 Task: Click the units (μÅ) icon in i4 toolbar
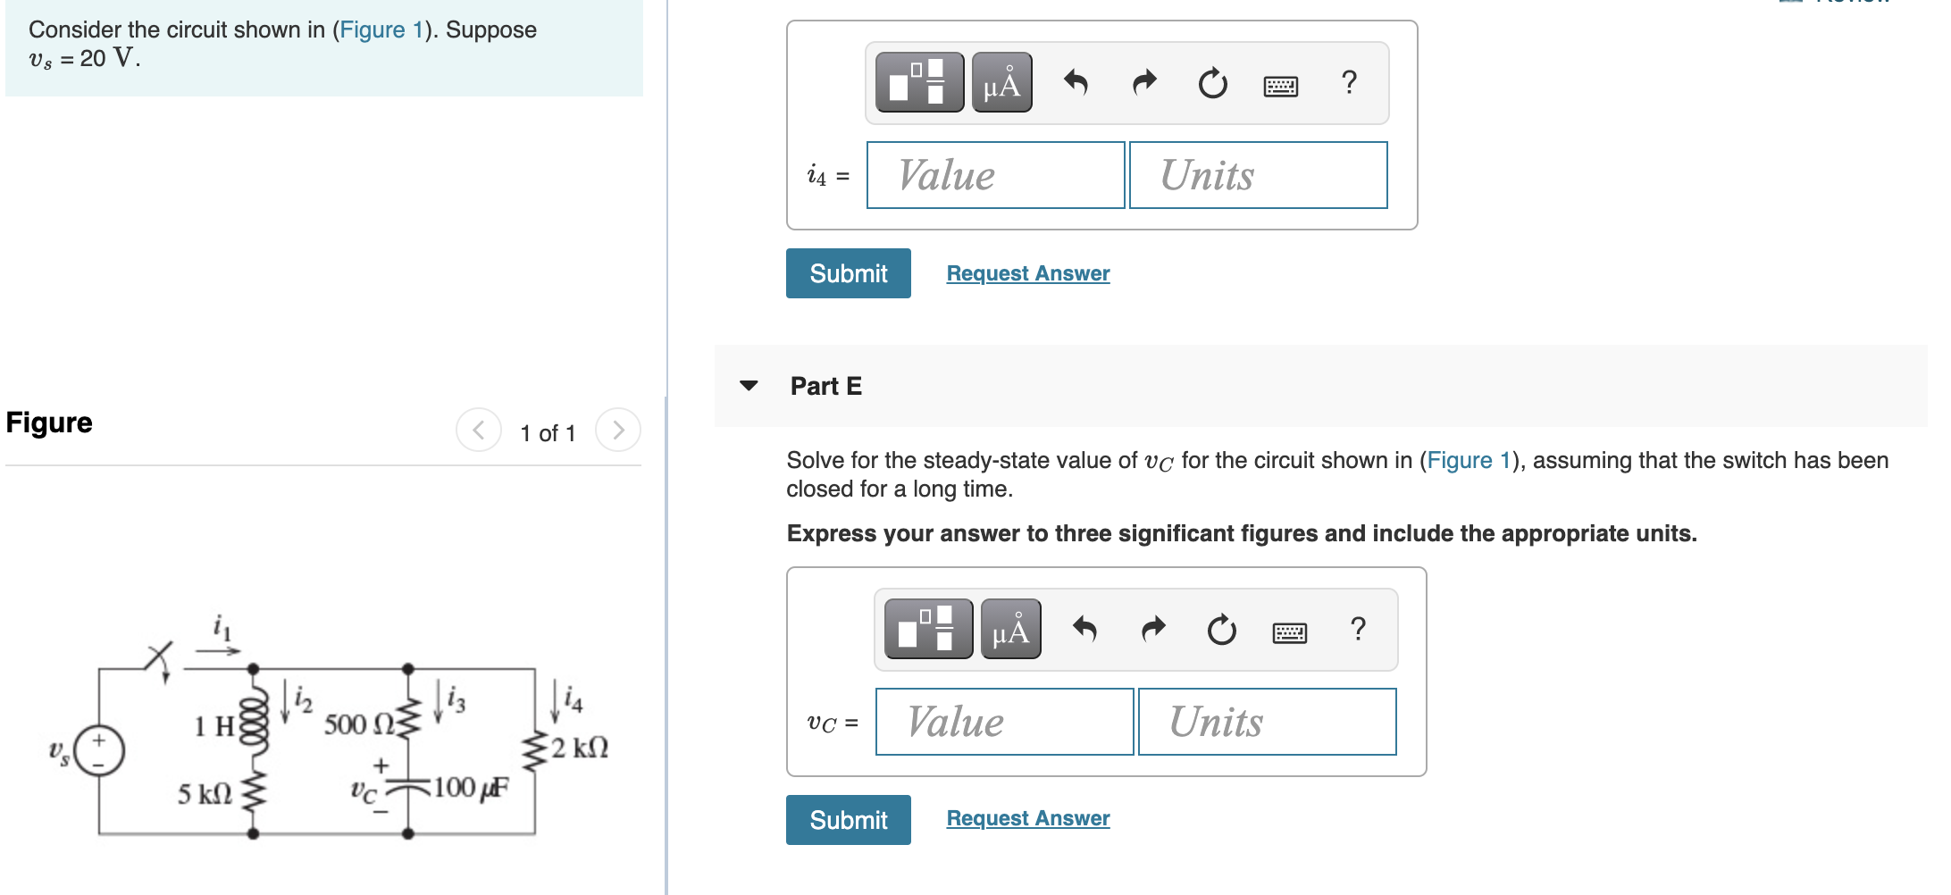pos(1001,83)
